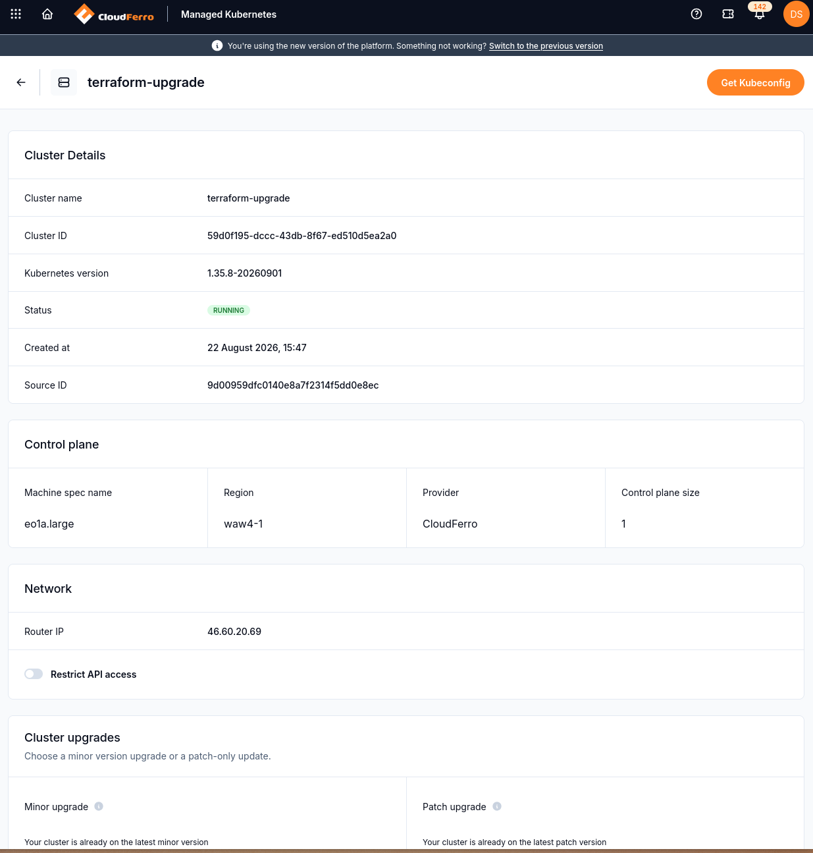This screenshot has height=853, width=813.
Task: Click the terraform-upgrade page title
Action: coord(146,82)
